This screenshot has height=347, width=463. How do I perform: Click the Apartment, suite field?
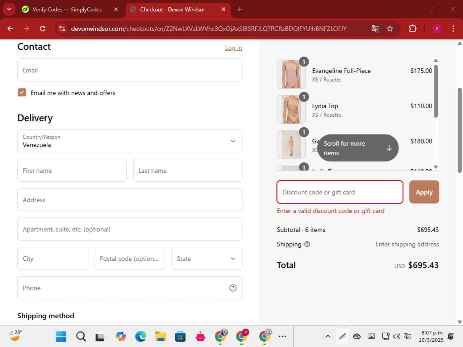tap(130, 229)
